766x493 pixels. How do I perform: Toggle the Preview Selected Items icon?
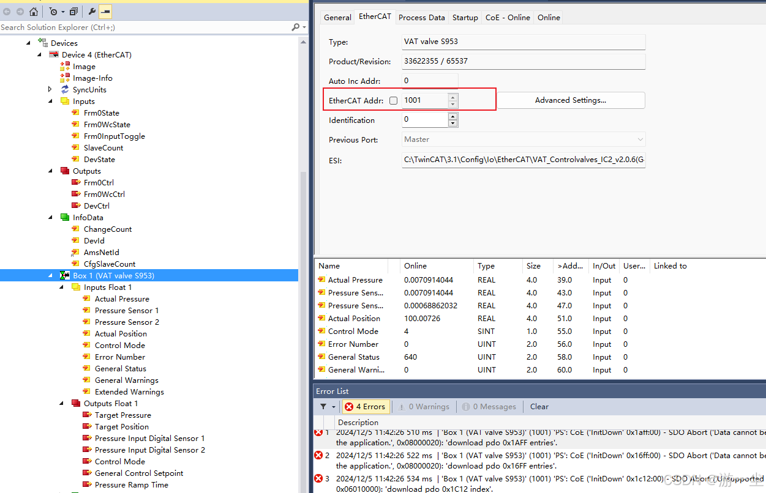(x=104, y=11)
